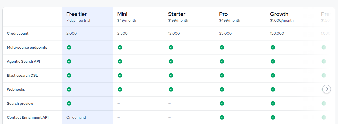
Task: Click Mini plan Agentic Search API checkmark
Action: point(120,61)
